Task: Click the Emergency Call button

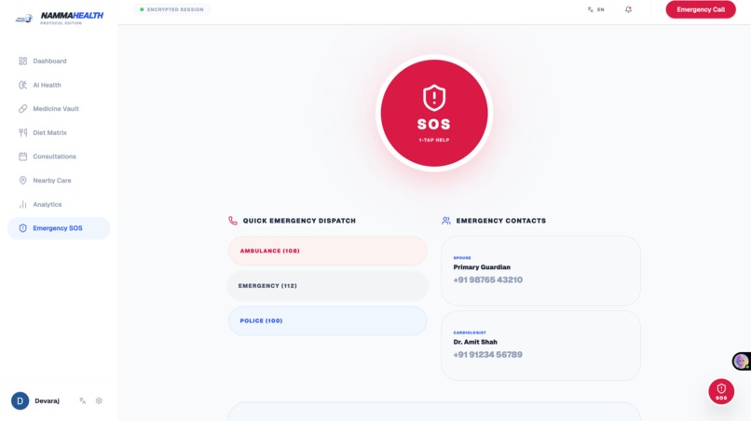Action: click(701, 9)
